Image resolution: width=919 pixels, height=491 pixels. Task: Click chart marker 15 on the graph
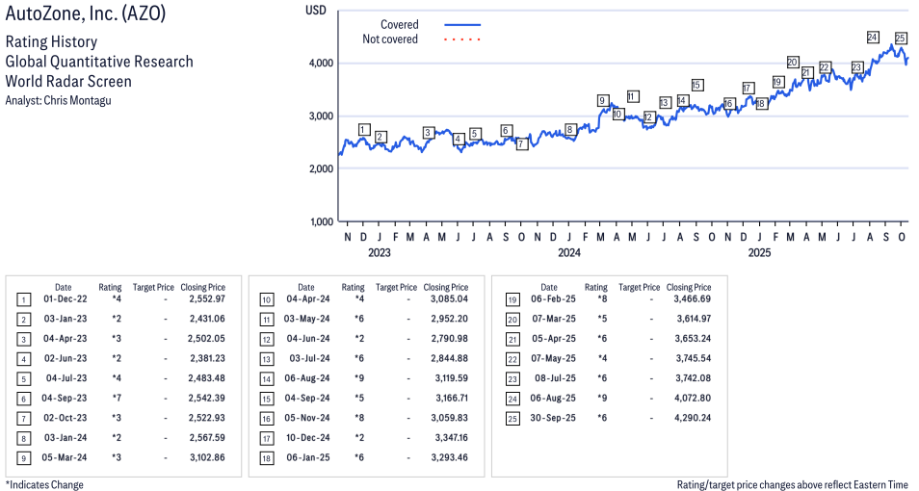coord(696,85)
